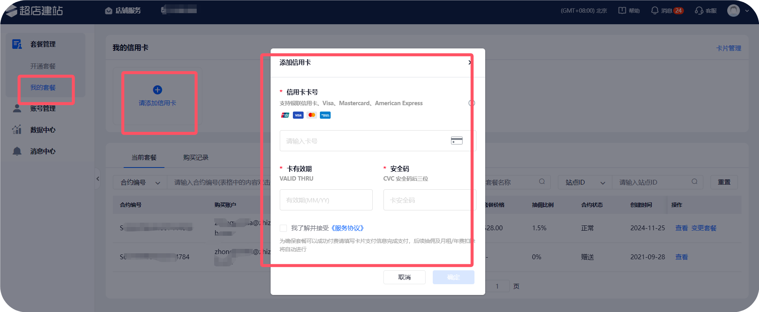Click the Mastercard logo
This screenshot has height=312, width=759.
click(312, 115)
